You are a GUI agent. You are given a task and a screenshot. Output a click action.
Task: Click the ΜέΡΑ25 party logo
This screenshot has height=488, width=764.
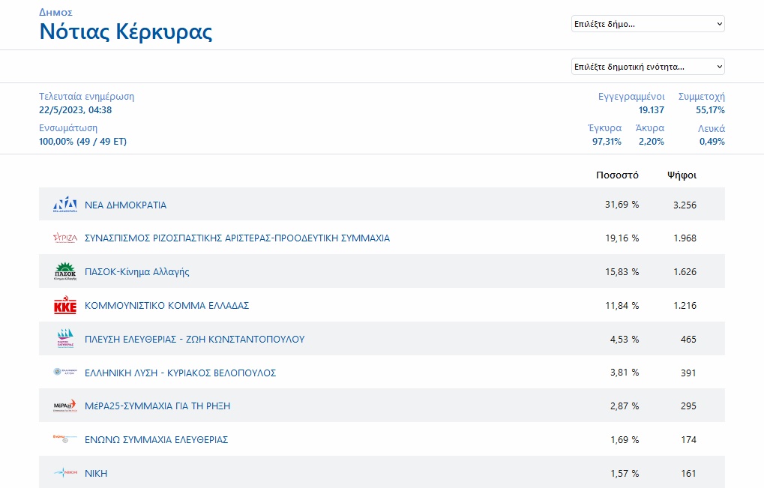(64, 406)
